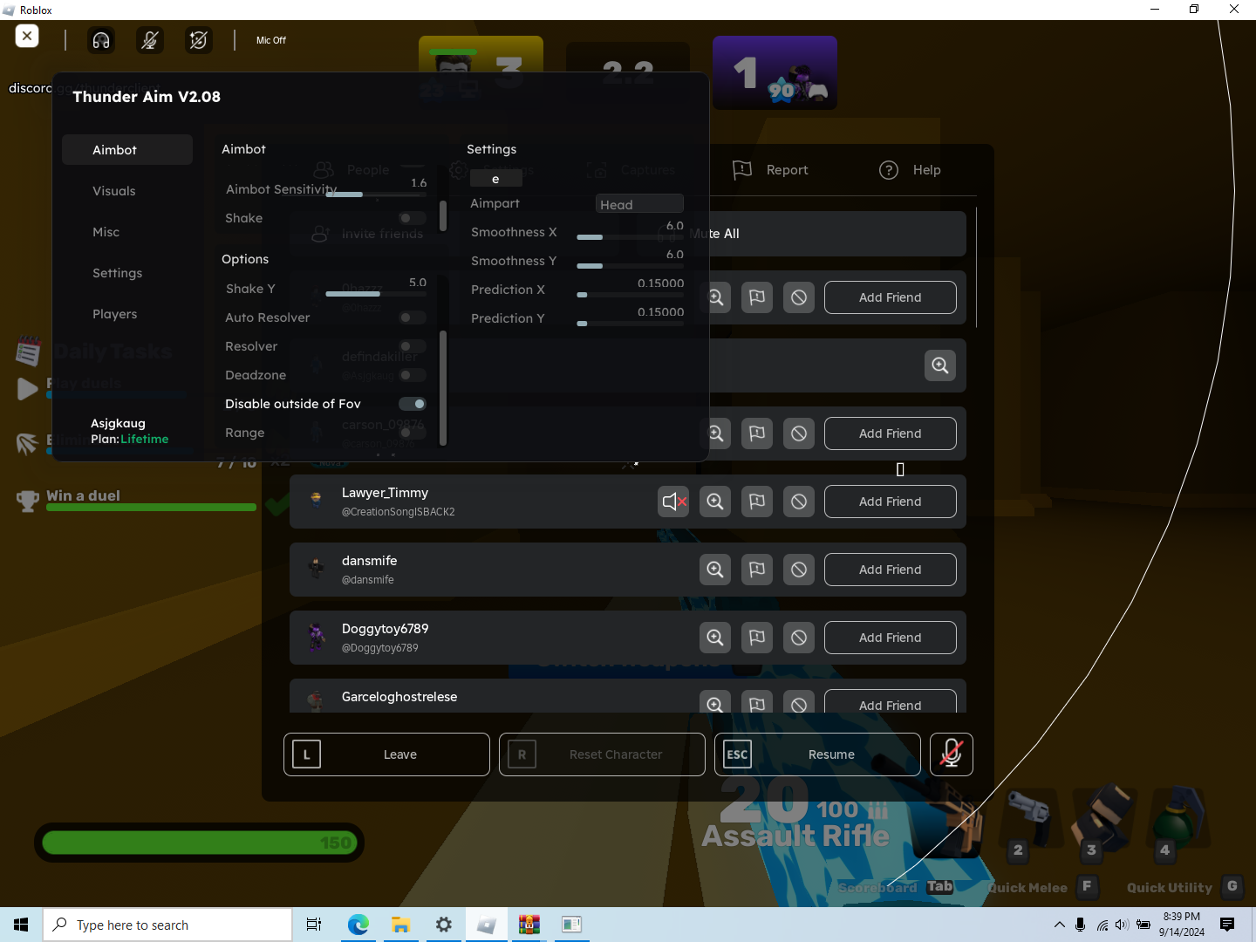Open the Settings tab in the sidebar

pyautogui.click(x=118, y=273)
